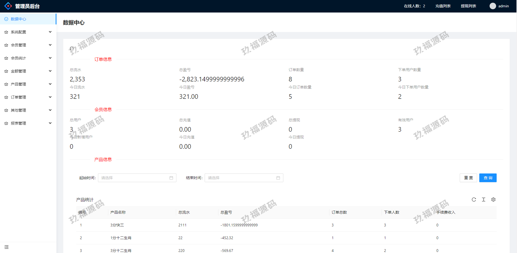Click the admin logo icon in header

pos(8,6)
